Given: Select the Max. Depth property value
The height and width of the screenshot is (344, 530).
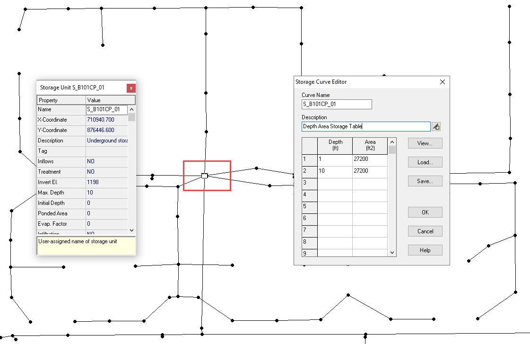Looking at the screenshot, I should pos(106,193).
